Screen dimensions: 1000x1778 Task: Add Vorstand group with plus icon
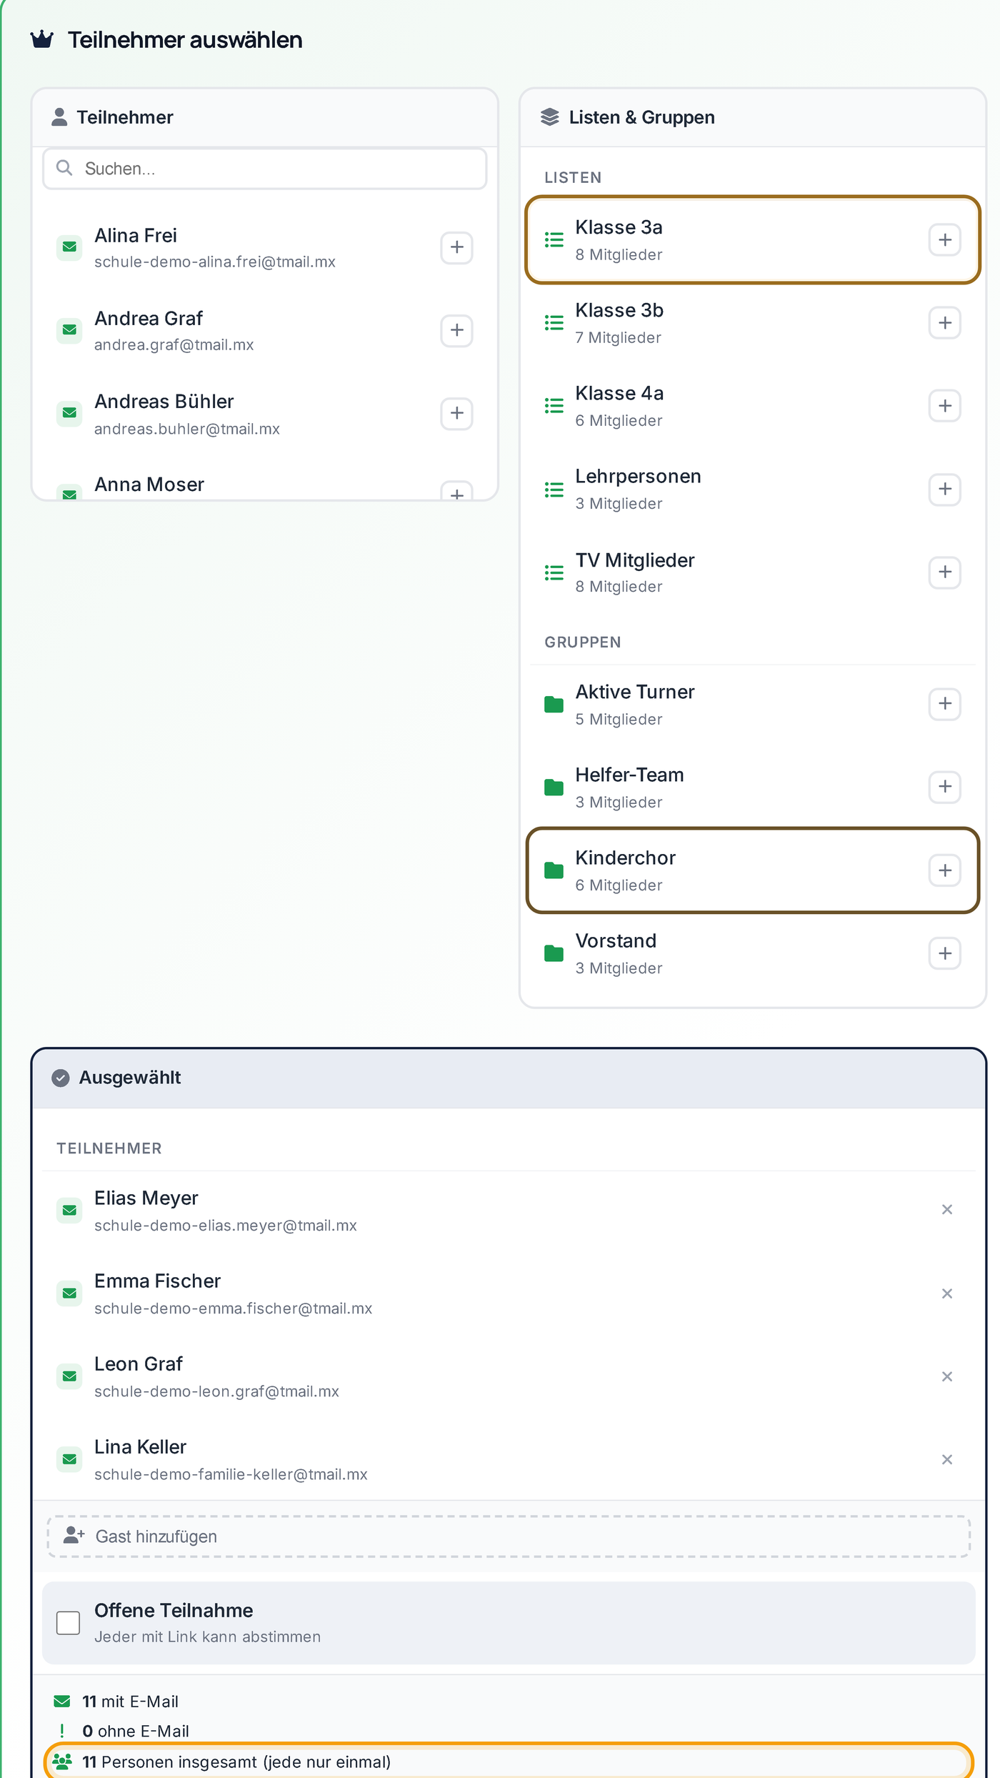944,953
